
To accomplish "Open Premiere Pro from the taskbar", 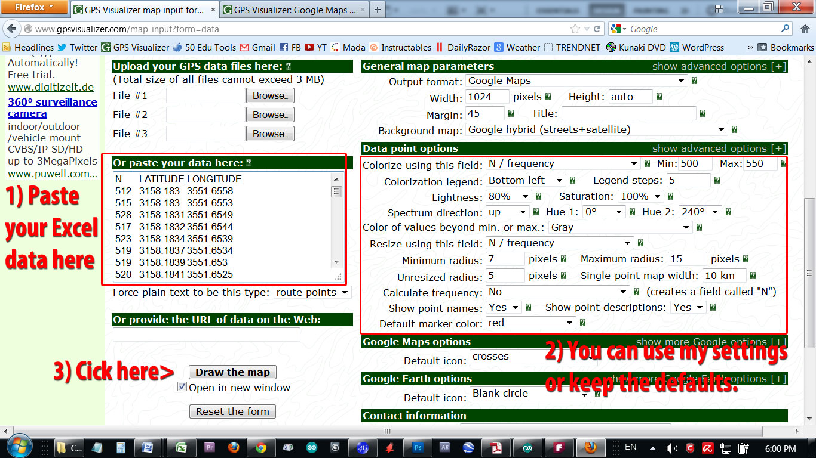I will (210, 447).
